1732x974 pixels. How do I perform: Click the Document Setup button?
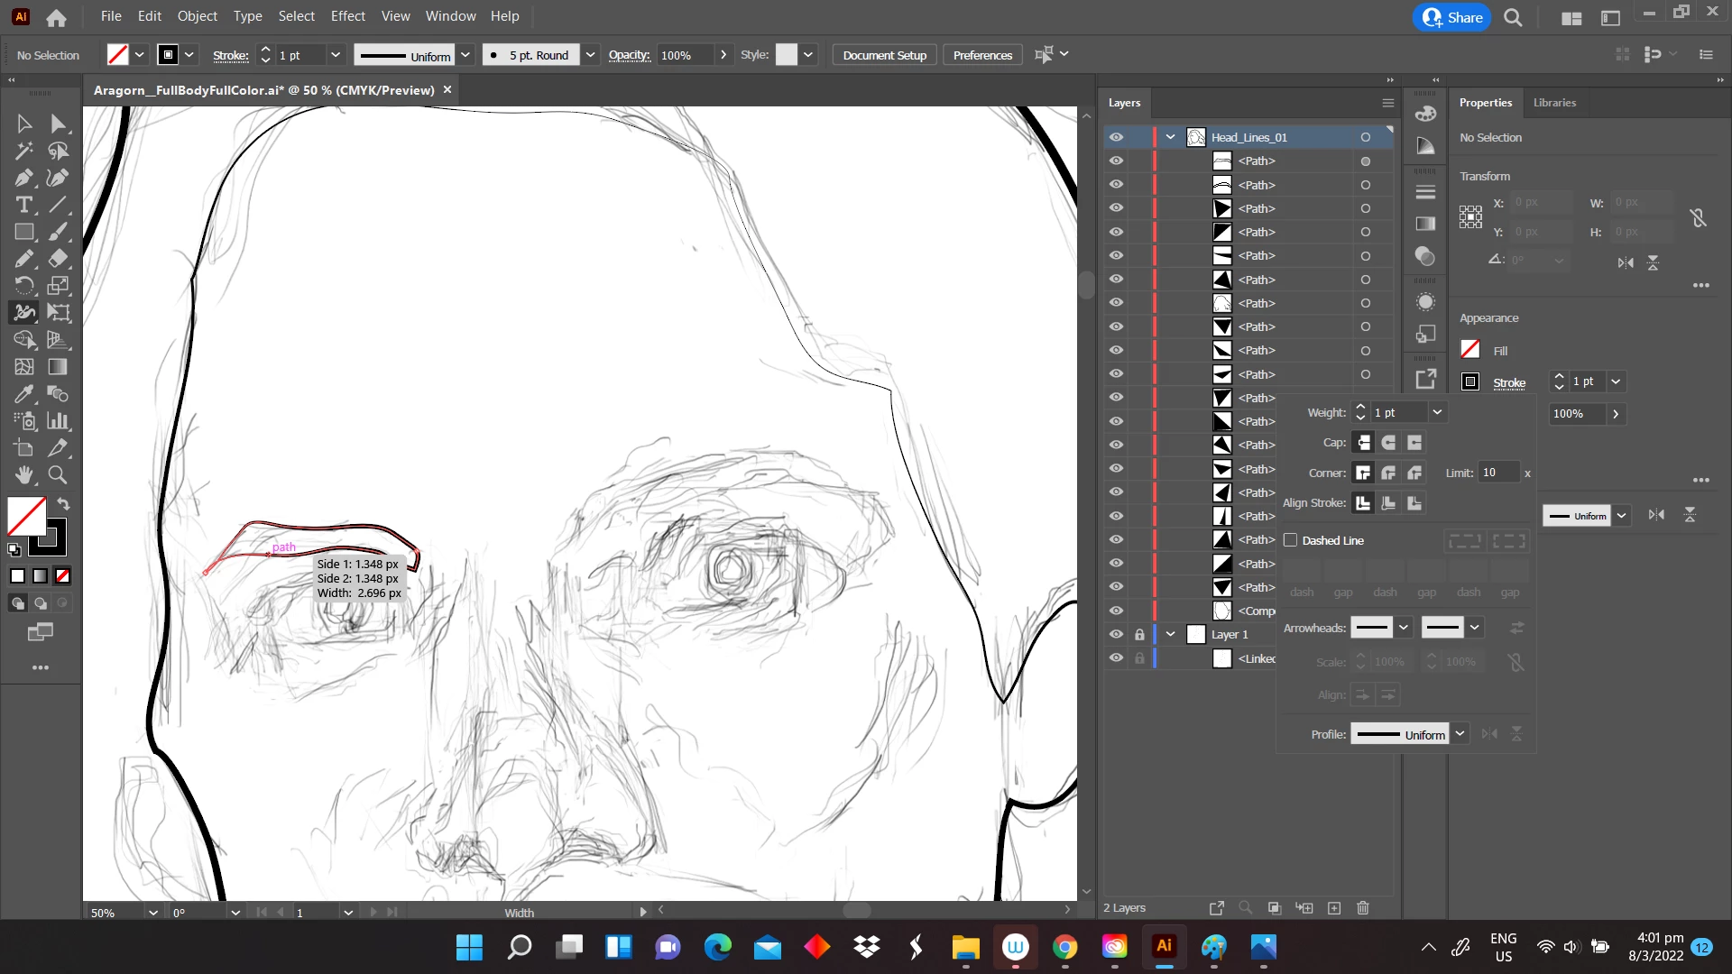click(x=884, y=55)
